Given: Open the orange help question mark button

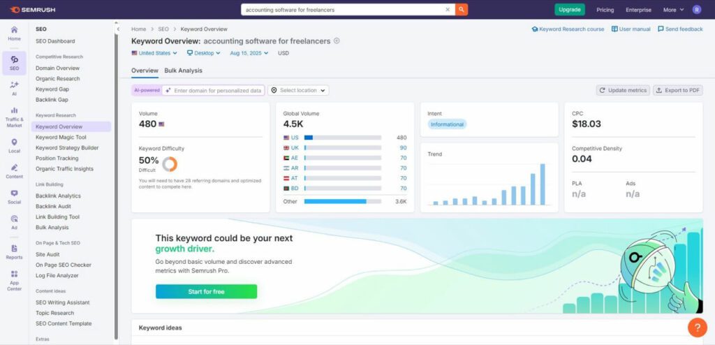Looking at the screenshot, I should [698, 328].
